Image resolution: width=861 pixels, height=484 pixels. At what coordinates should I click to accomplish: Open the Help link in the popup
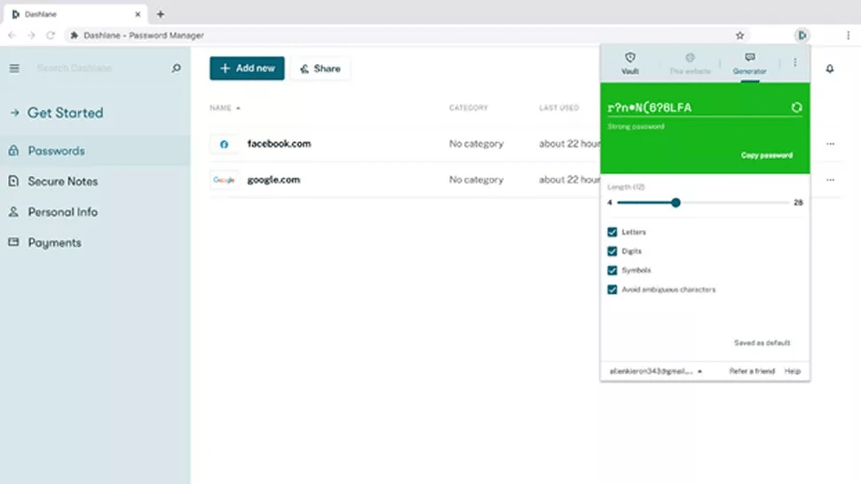pyautogui.click(x=793, y=371)
